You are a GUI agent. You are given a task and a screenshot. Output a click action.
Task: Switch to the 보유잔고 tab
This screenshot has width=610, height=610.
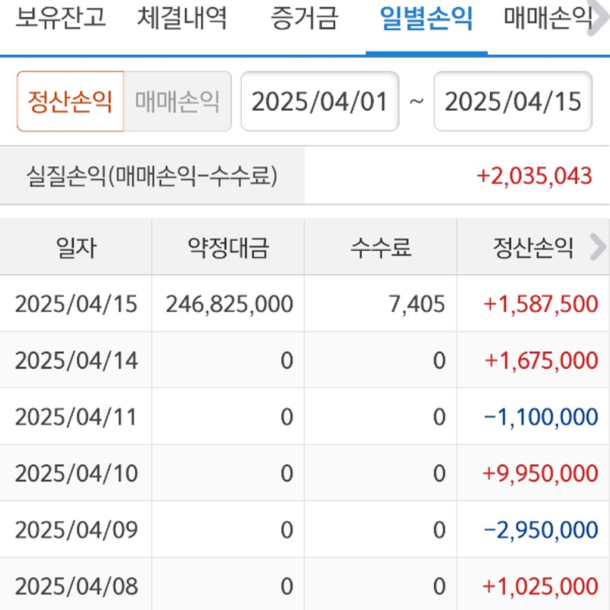coord(60,18)
